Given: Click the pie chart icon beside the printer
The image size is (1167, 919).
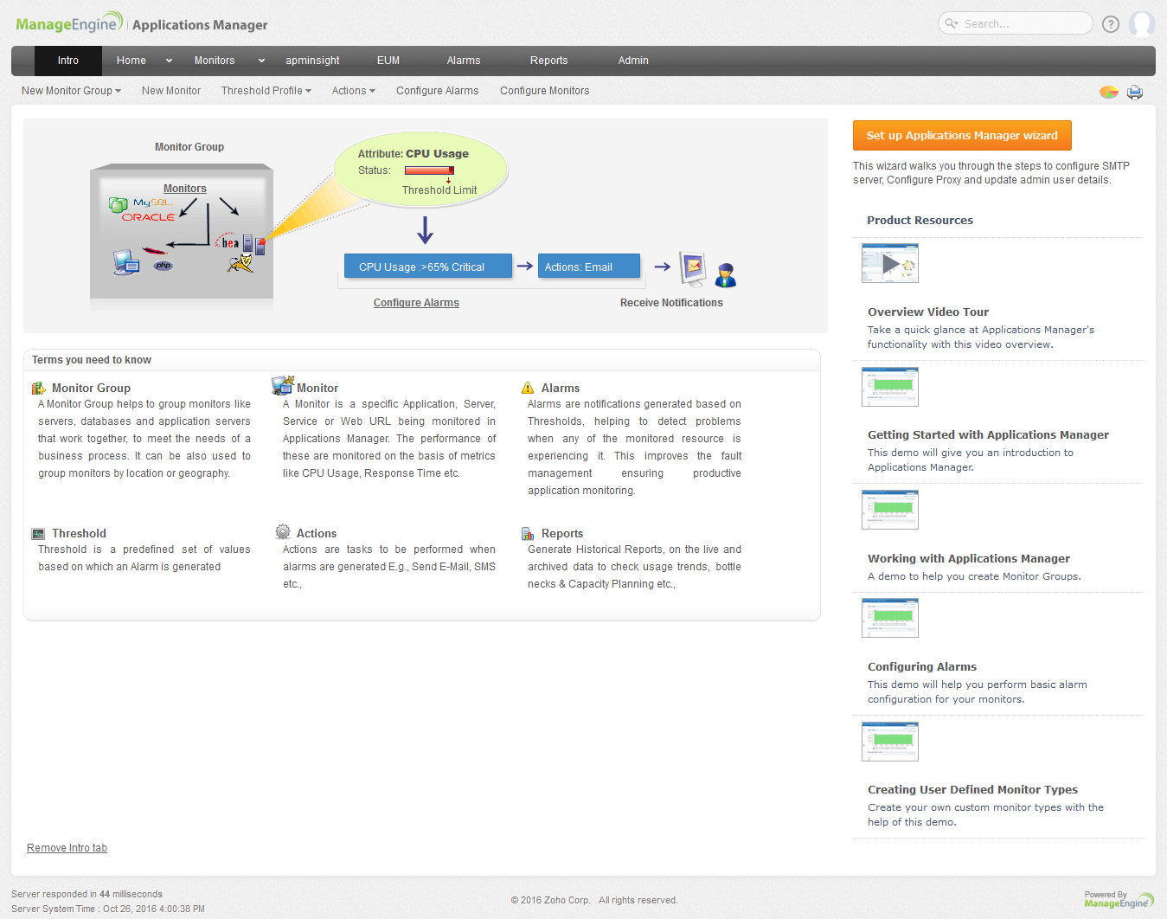Looking at the screenshot, I should pyautogui.click(x=1109, y=92).
